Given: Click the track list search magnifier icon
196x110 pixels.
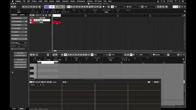Looking at the screenshot, I should pyautogui.click(x=50, y=15).
